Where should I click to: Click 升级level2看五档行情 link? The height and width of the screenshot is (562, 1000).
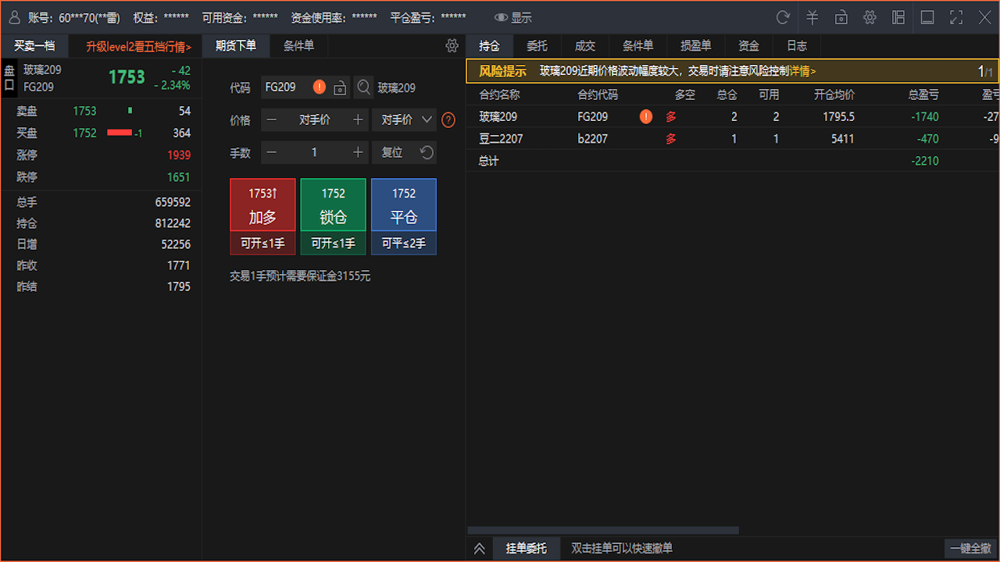[x=139, y=46]
